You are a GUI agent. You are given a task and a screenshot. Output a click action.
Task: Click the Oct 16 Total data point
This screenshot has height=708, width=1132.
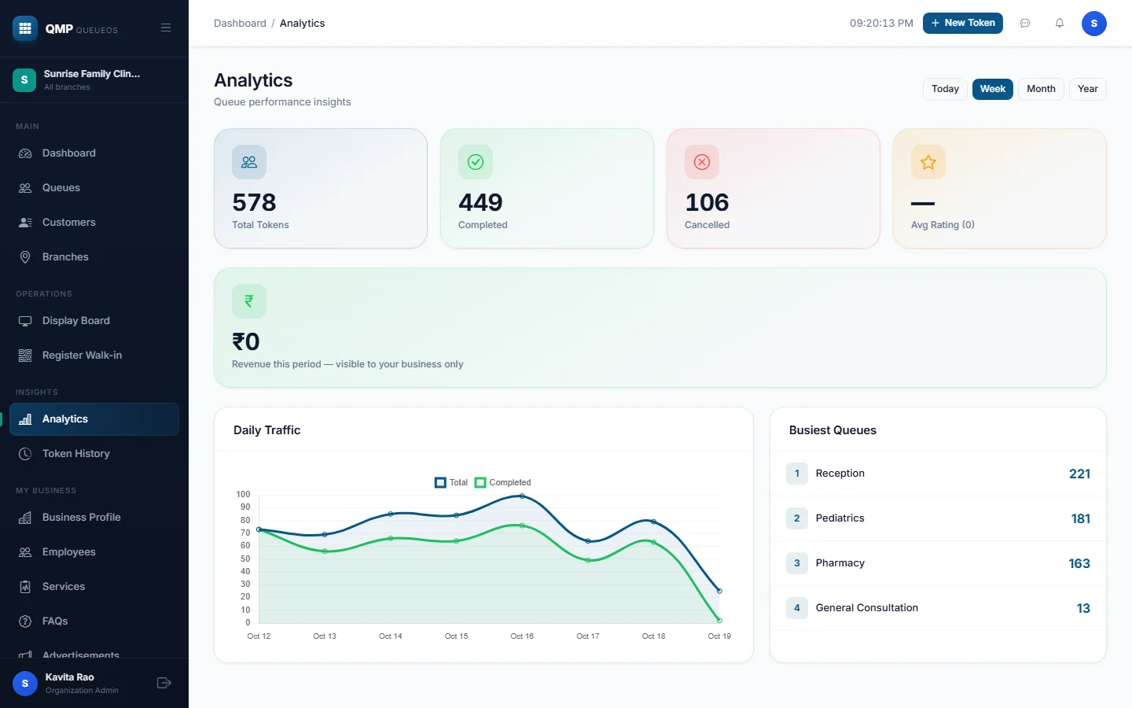pyautogui.click(x=522, y=496)
